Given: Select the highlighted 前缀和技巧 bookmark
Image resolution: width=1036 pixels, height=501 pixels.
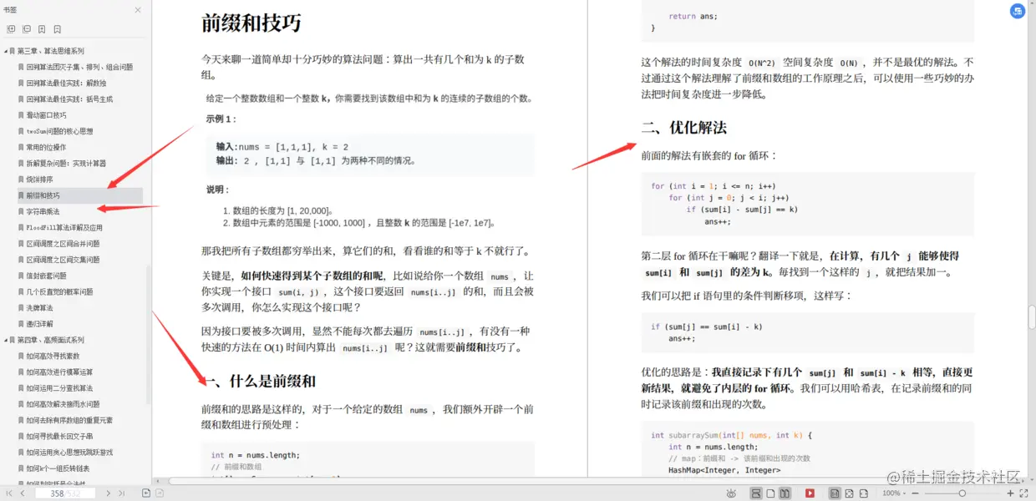Looking at the screenshot, I should 43,195.
